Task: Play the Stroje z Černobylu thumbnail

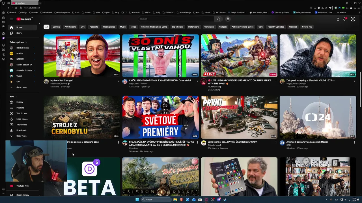Action: (x=82, y=117)
